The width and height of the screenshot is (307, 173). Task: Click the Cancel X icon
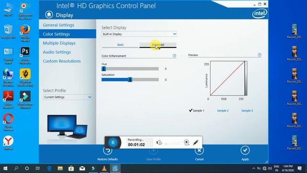199,150
